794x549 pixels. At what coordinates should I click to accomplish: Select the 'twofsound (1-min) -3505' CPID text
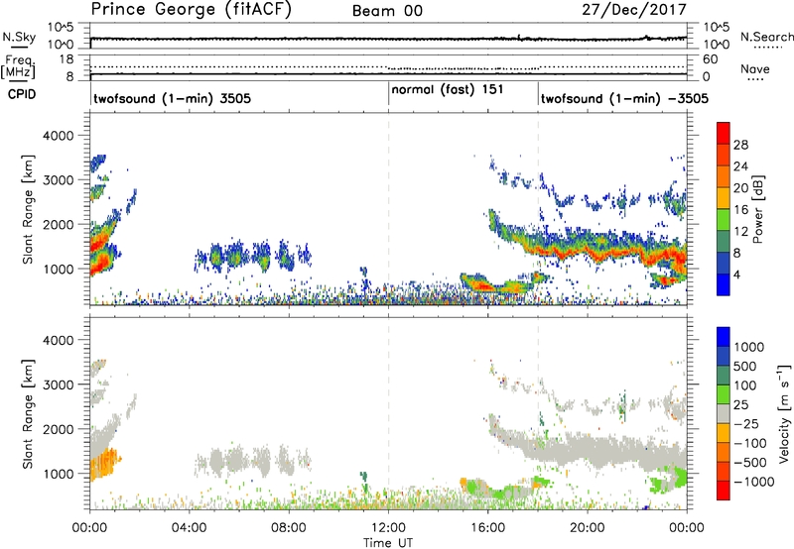coord(624,98)
